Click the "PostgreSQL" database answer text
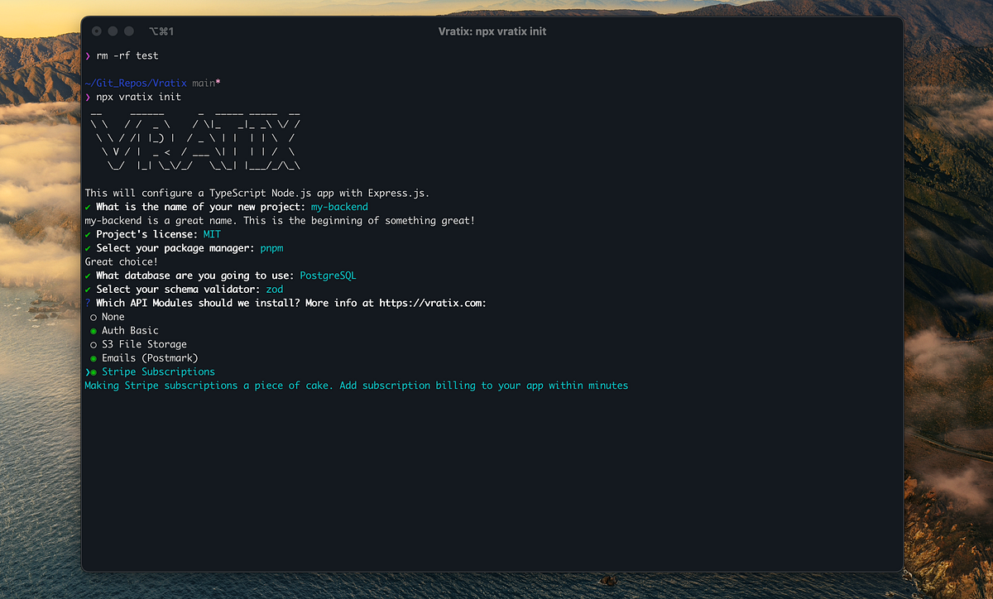This screenshot has height=599, width=993. [x=328, y=276]
